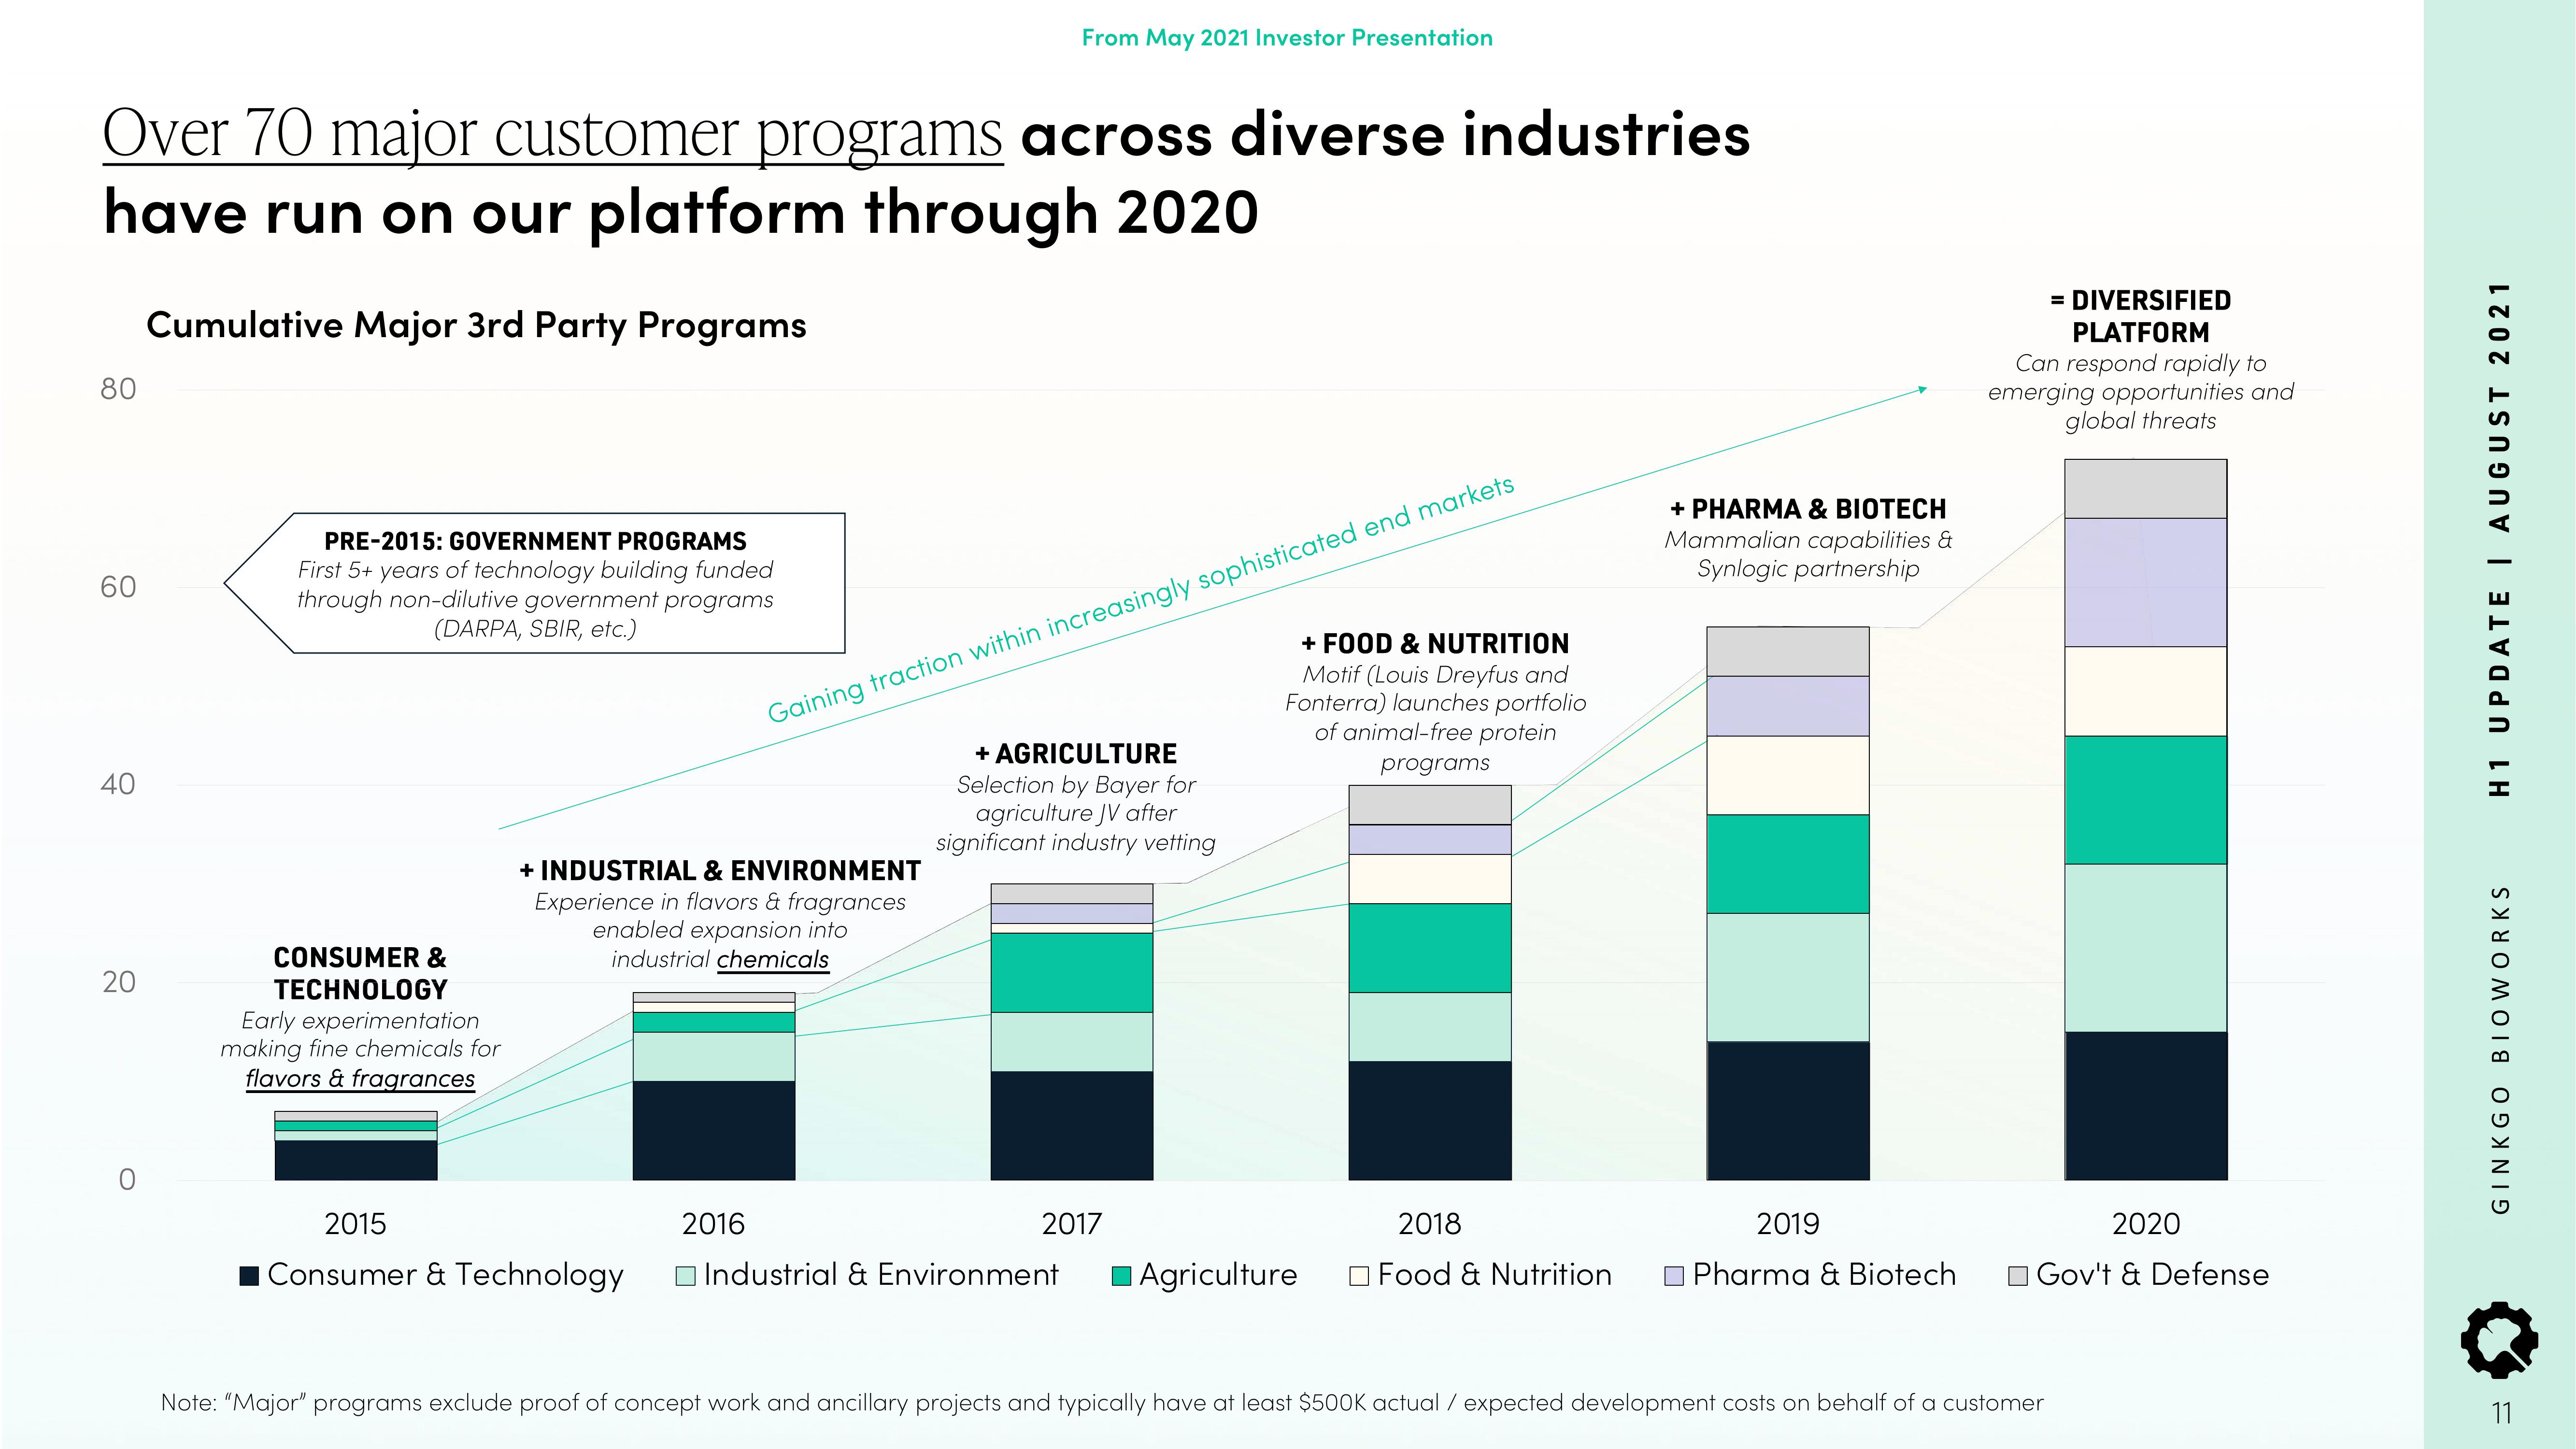The height and width of the screenshot is (1449, 2576).
Task: Click the dark Consumer & Technology segment in 2016 bar
Action: point(714,1130)
